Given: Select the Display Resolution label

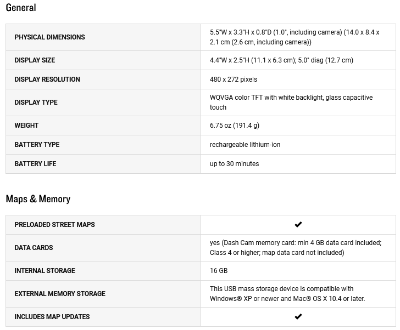Looking at the screenshot, I should pyautogui.click(x=47, y=79).
